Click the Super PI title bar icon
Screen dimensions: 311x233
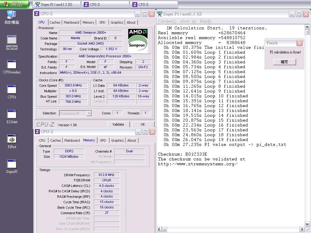pos(160,14)
